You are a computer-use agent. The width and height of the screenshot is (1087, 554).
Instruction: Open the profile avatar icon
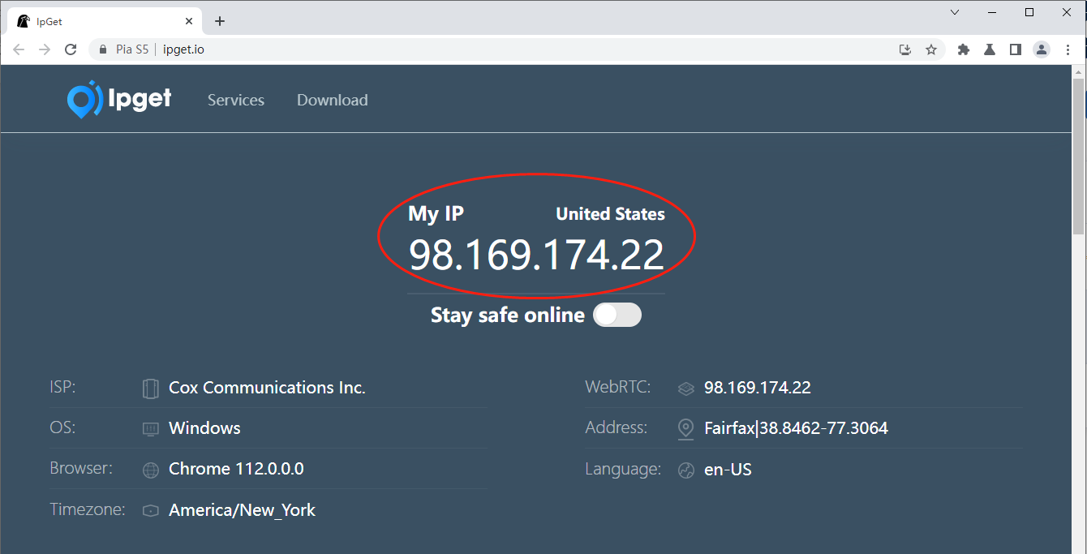[x=1041, y=49]
